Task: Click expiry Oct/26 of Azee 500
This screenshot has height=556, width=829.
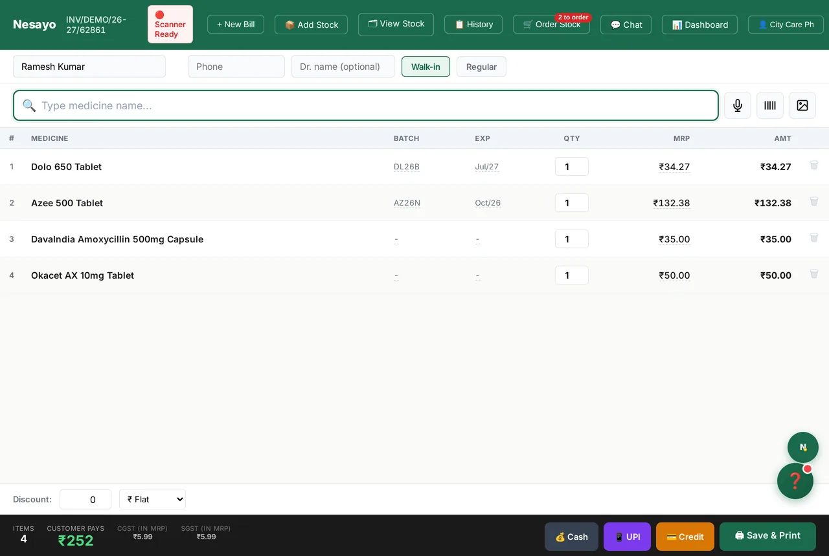Action: [488, 203]
